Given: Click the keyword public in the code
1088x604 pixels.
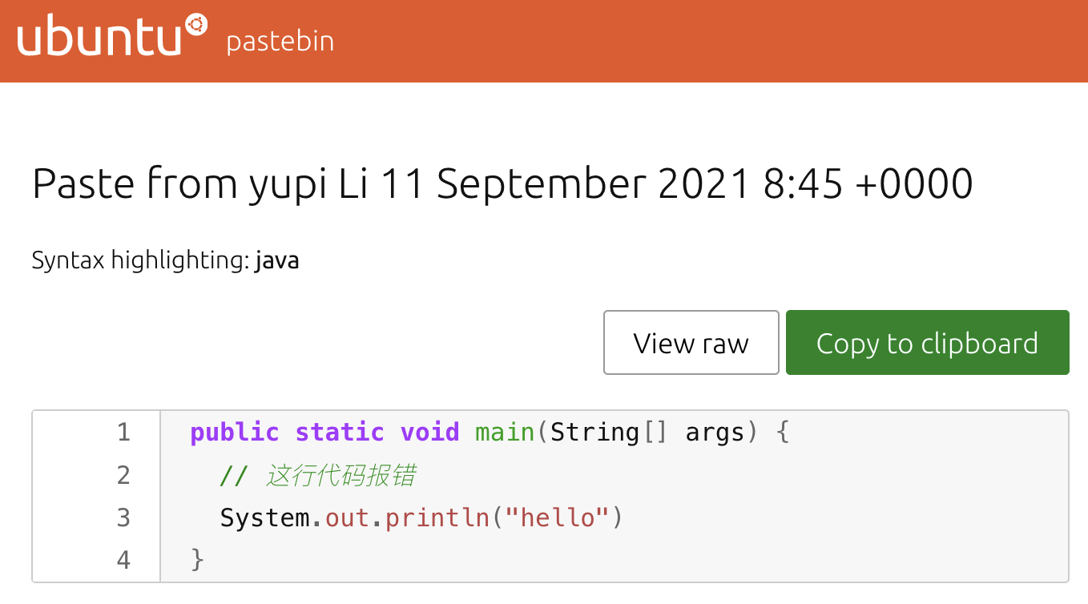Looking at the screenshot, I should tap(235, 433).
